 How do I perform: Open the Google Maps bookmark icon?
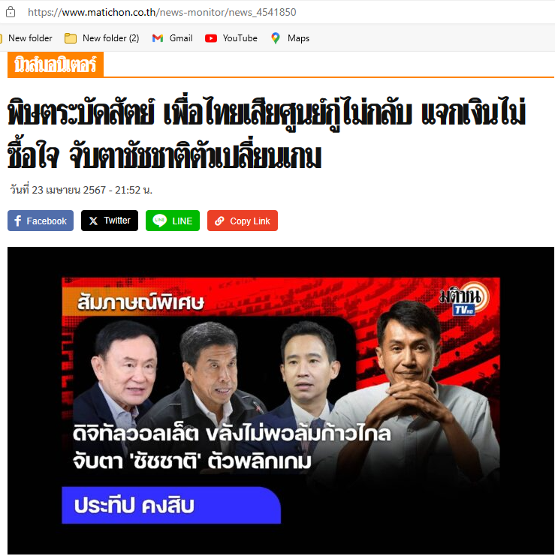point(276,38)
